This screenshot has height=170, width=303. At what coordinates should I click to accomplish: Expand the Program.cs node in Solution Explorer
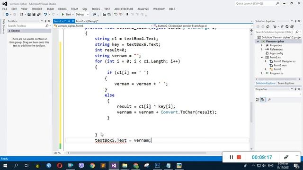(x=262, y=73)
